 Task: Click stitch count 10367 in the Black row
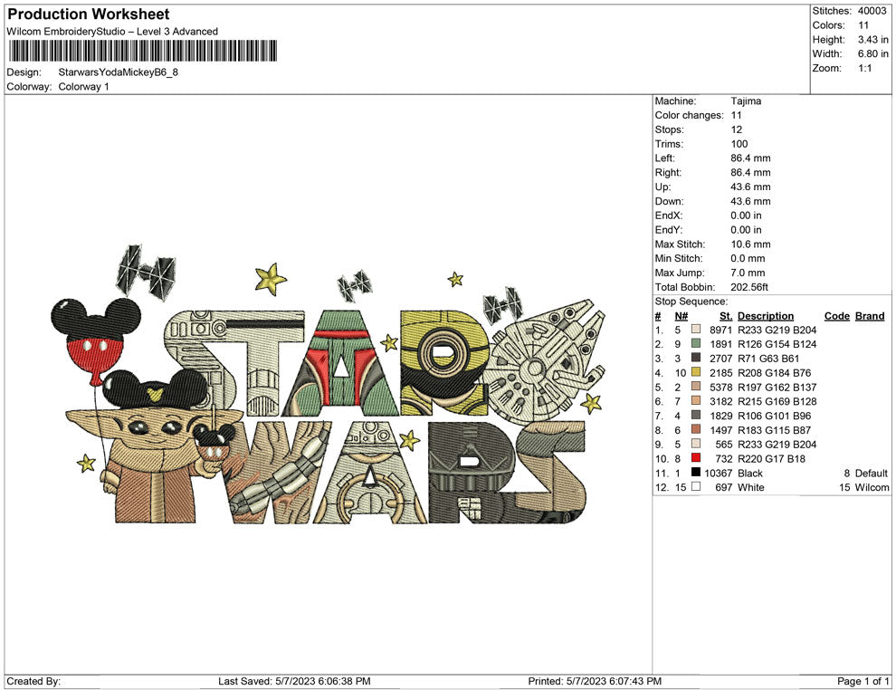coord(719,473)
